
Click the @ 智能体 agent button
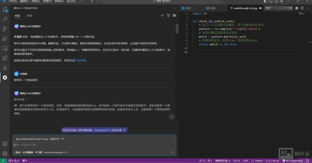28,152
